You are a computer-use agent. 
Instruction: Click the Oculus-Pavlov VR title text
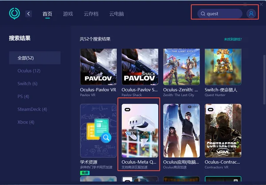[98, 90]
